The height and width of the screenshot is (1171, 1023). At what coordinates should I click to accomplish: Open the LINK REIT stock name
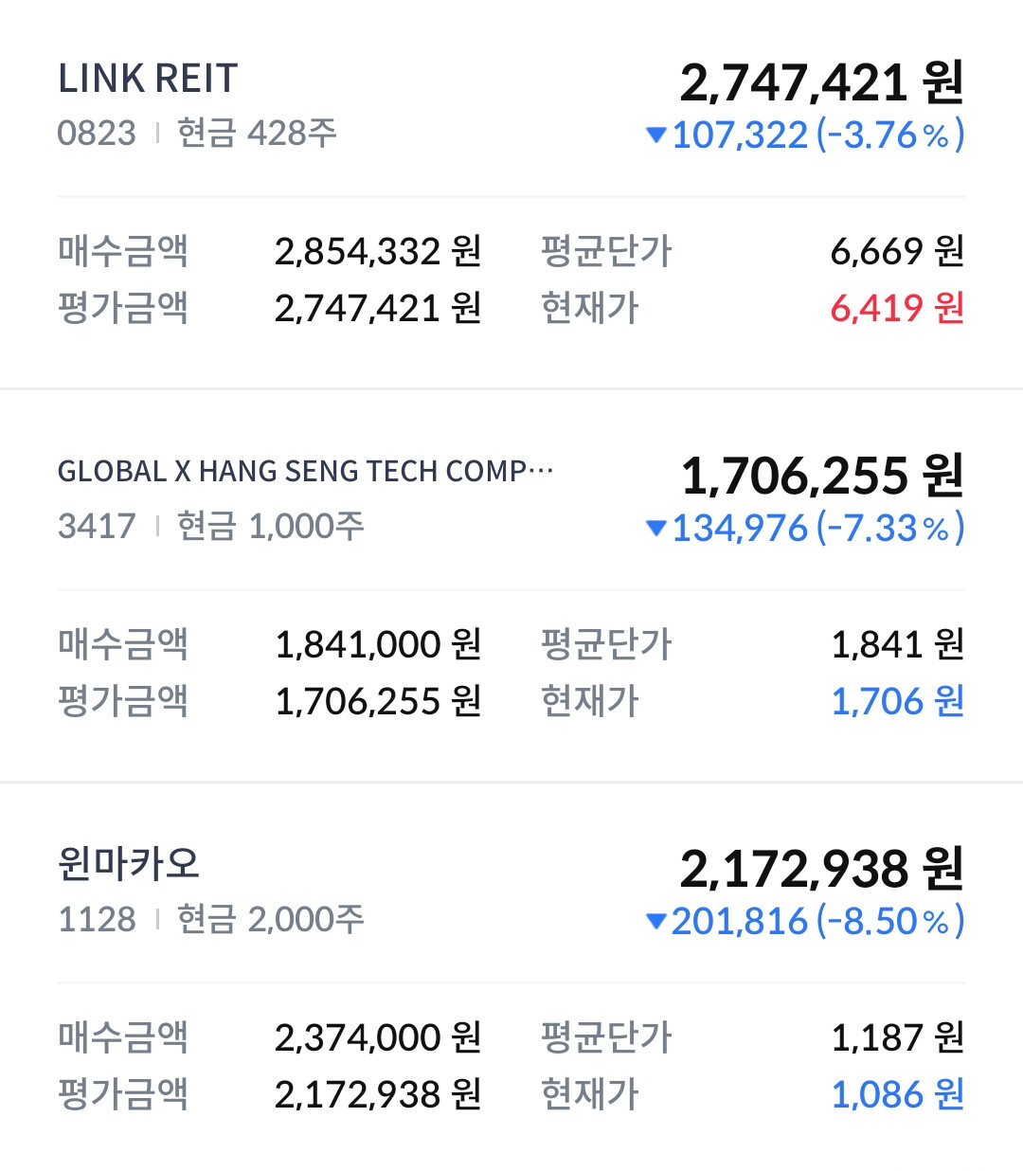click(148, 79)
